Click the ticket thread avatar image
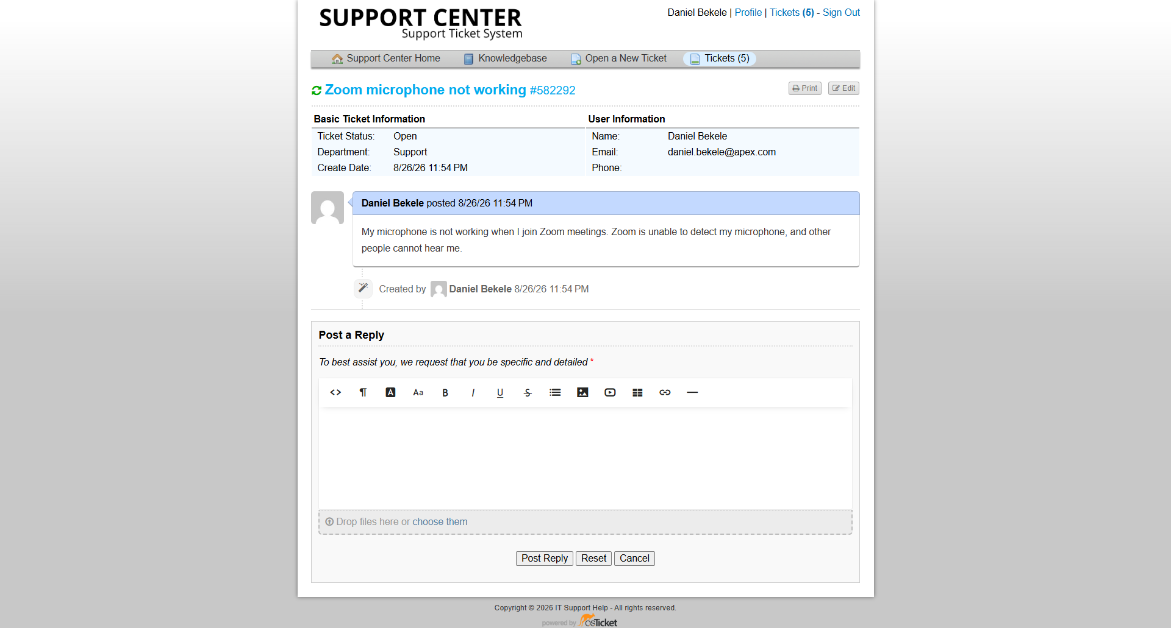The width and height of the screenshot is (1171, 628). 328,208
